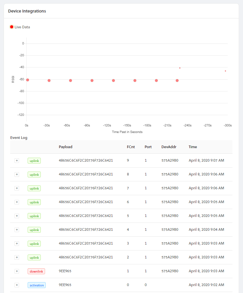The image size is (243, 293).
Task: Expand the FCnt 7 uplink row
Action: pos(17,188)
